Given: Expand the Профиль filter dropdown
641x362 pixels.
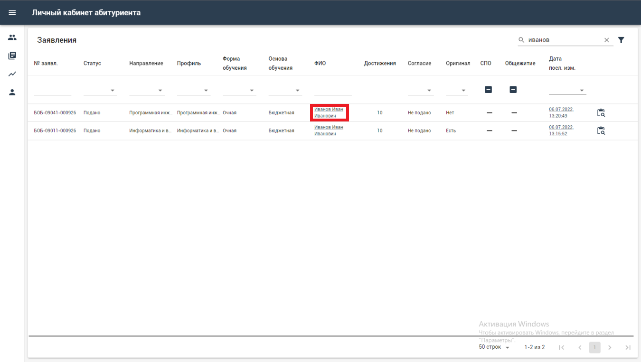Looking at the screenshot, I should pos(194,90).
